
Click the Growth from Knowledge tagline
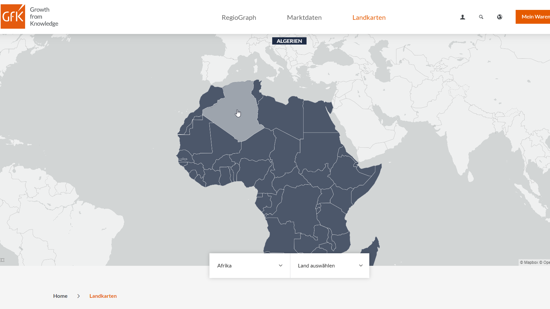tap(44, 16)
